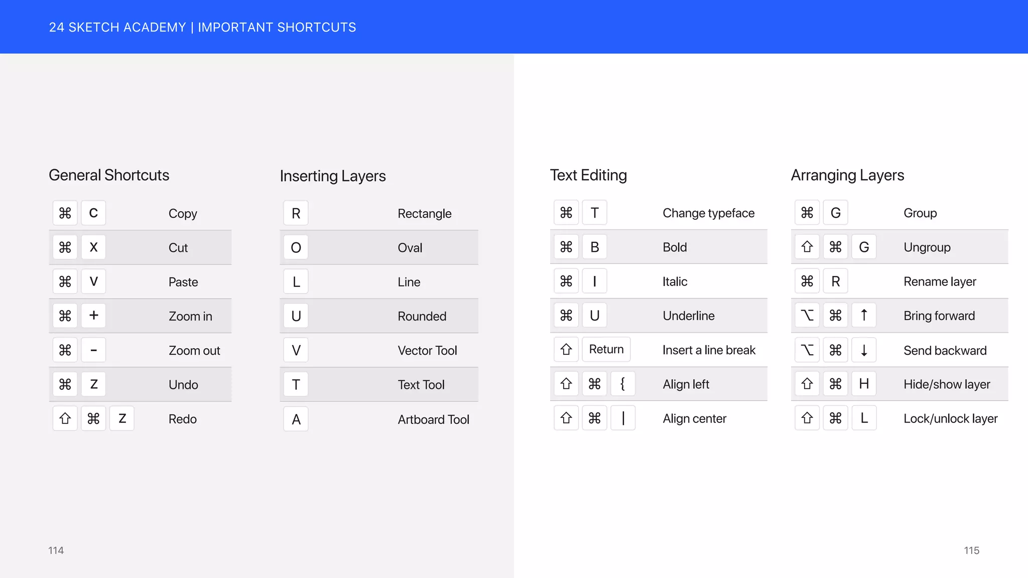The image size is (1028, 578).
Task: Click the option key in Bring forward row
Action: tap(807, 315)
